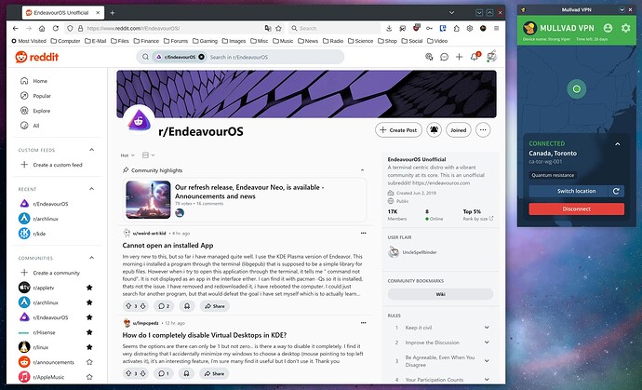Unfavorite r/EndeavourOS in Communities
The height and width of the screenshot is (390, 642).
click(89, 317)
